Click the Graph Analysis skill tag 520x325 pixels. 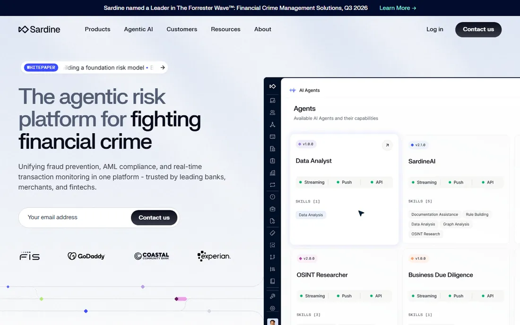coord(456,224)
